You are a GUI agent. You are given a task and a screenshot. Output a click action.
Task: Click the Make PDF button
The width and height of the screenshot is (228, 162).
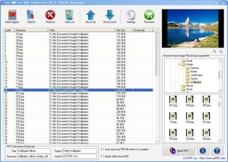179,151
